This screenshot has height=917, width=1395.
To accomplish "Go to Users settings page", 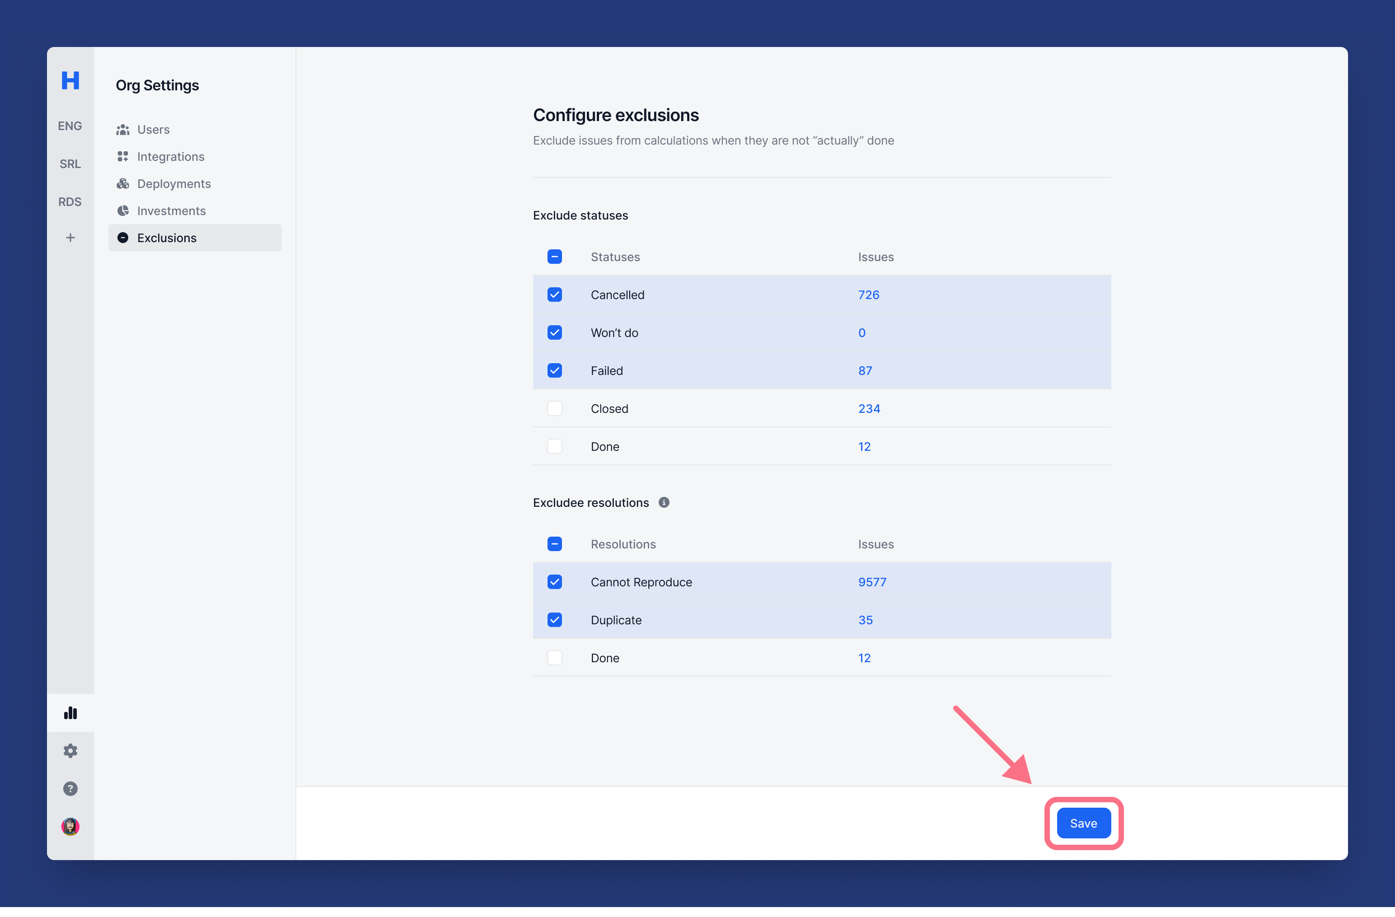I will pyautogui.click(x=153, y=130).
